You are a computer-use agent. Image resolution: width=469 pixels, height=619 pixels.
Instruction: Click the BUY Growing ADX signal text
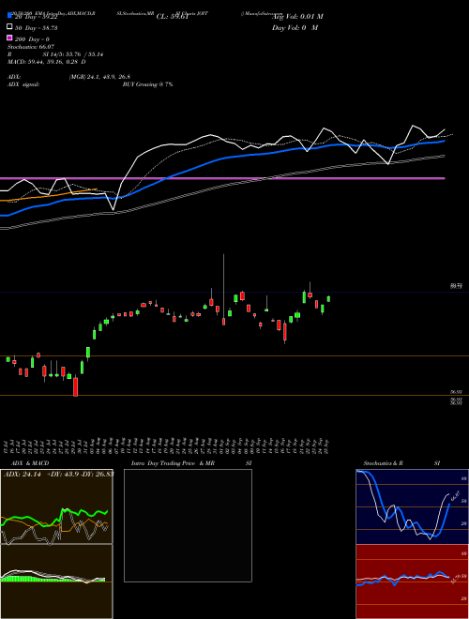[x=147, y=84]
